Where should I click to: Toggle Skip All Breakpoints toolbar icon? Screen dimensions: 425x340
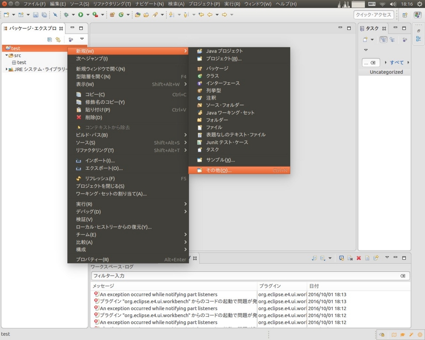(x=55, y=15)
